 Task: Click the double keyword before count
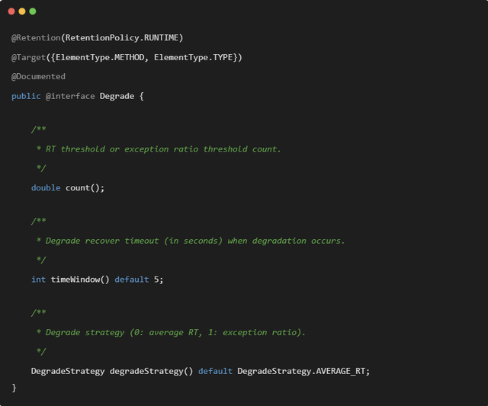46,188
